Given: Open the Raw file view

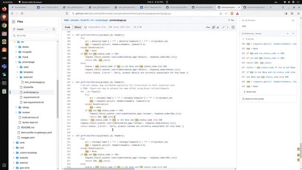Looking at the screenshot, I should tap(208, 27).
